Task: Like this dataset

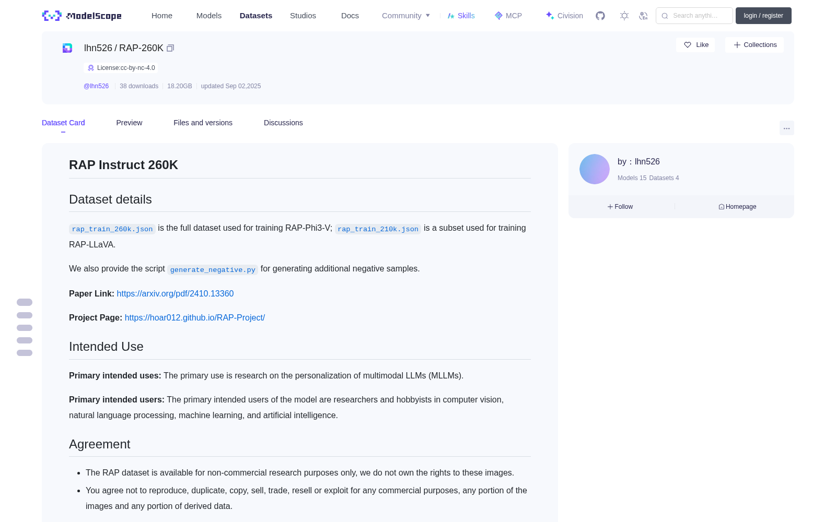Action: point(696,45)
